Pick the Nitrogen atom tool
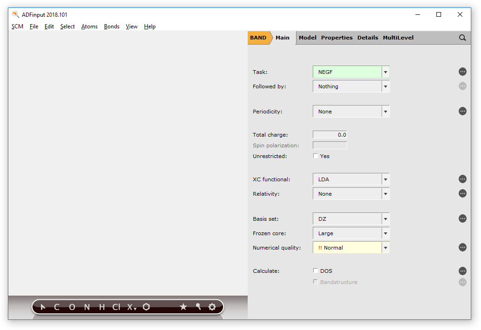Screen dimensions: 481x330 87,307
